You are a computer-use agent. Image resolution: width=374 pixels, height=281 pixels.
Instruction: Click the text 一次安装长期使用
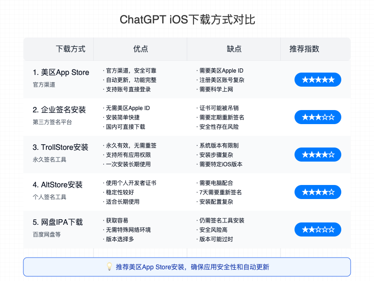(128, 164)
